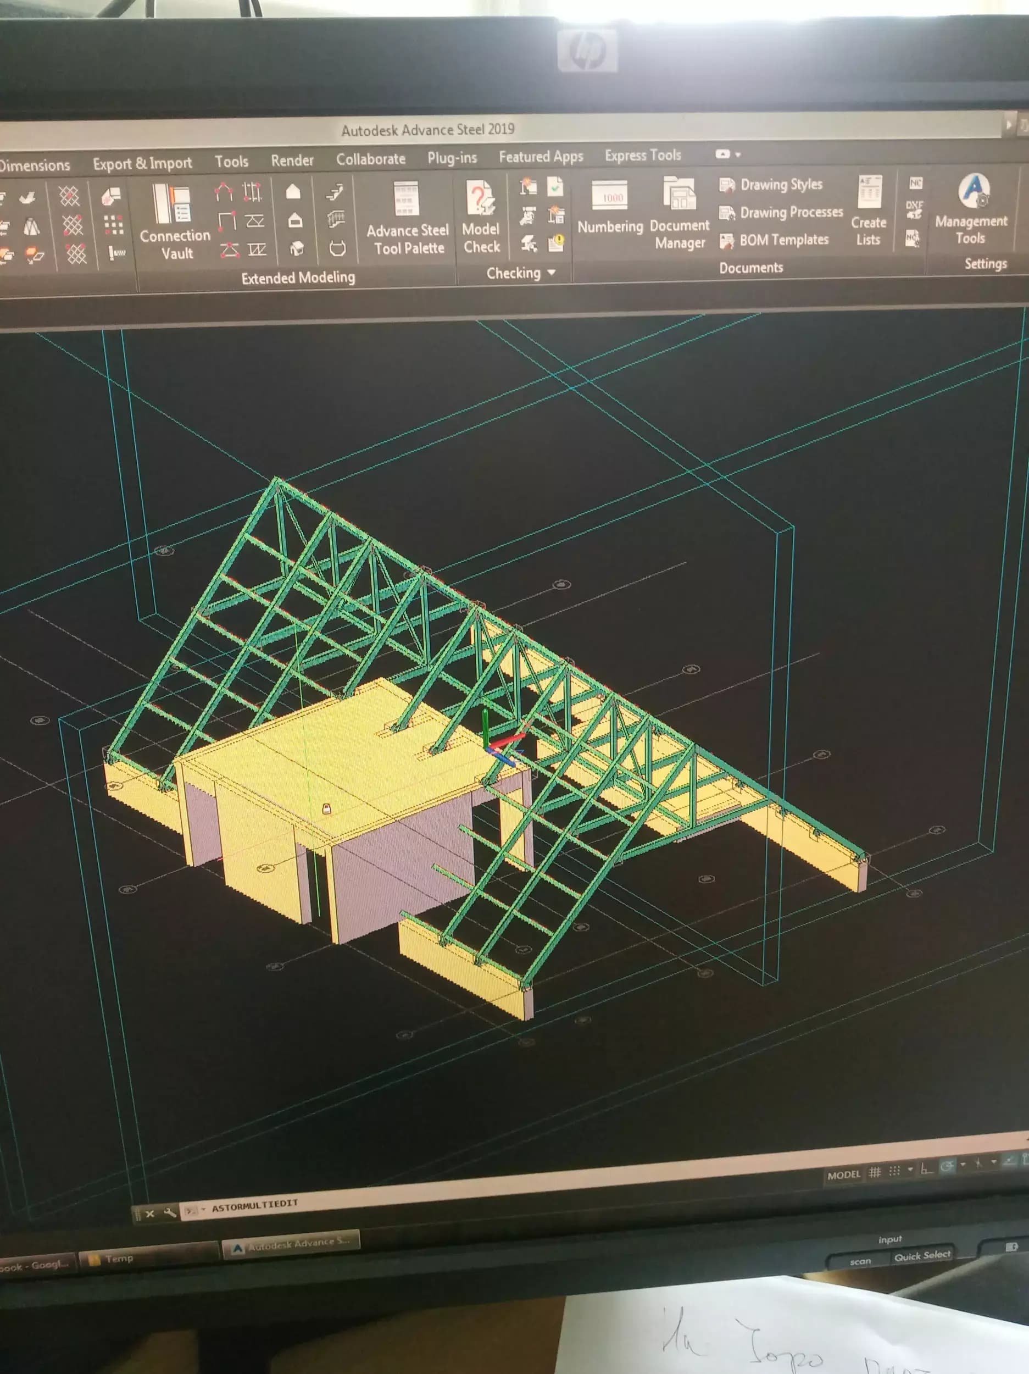This screenshot has height=1374, width=1029.
Task: Switch to the Tools ribbon tab
Action: point(232,162)
